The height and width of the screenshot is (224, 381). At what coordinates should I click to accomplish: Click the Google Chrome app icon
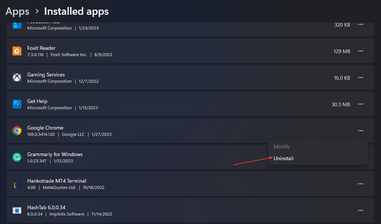pyautogui.click(x=17, y=131)
